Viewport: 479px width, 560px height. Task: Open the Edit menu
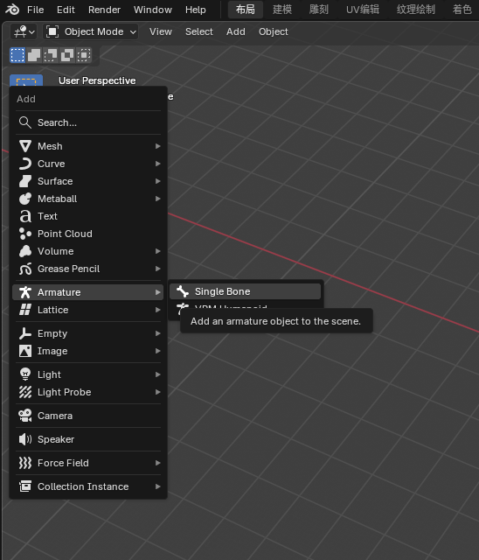(x=66, y=10)
